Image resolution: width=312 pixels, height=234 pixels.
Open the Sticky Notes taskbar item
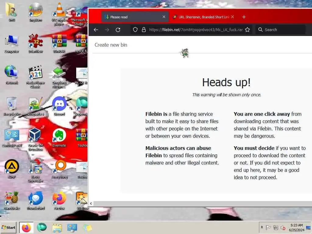(x=87, y=228)
